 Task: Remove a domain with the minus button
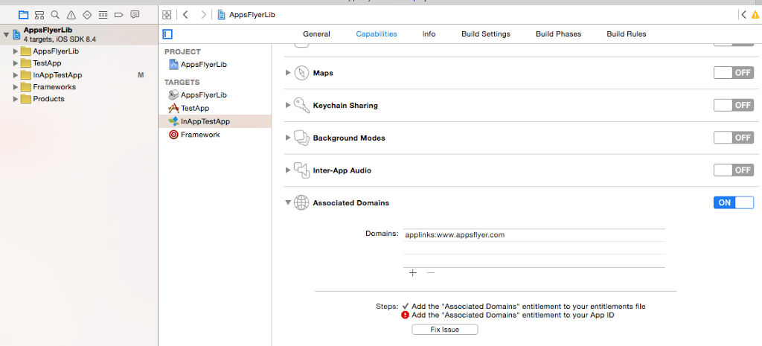[x=431, y=272]
